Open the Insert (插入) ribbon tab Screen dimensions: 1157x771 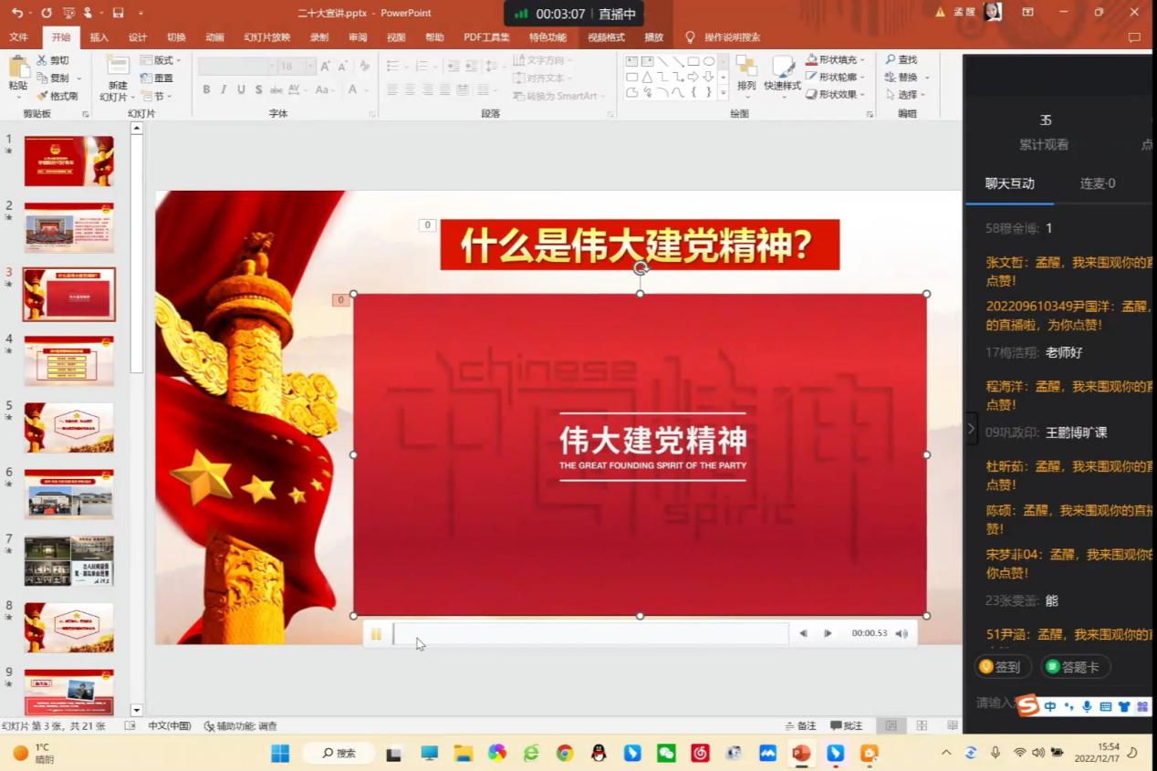coord(99,37)
